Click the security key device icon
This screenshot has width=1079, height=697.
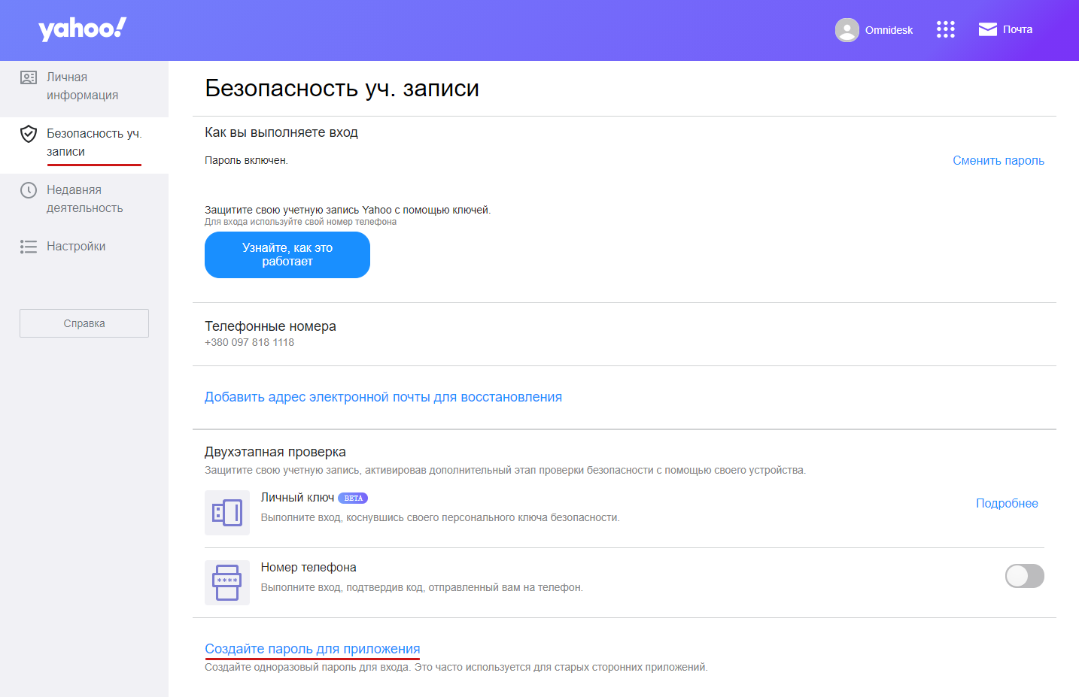coord(227,513)
